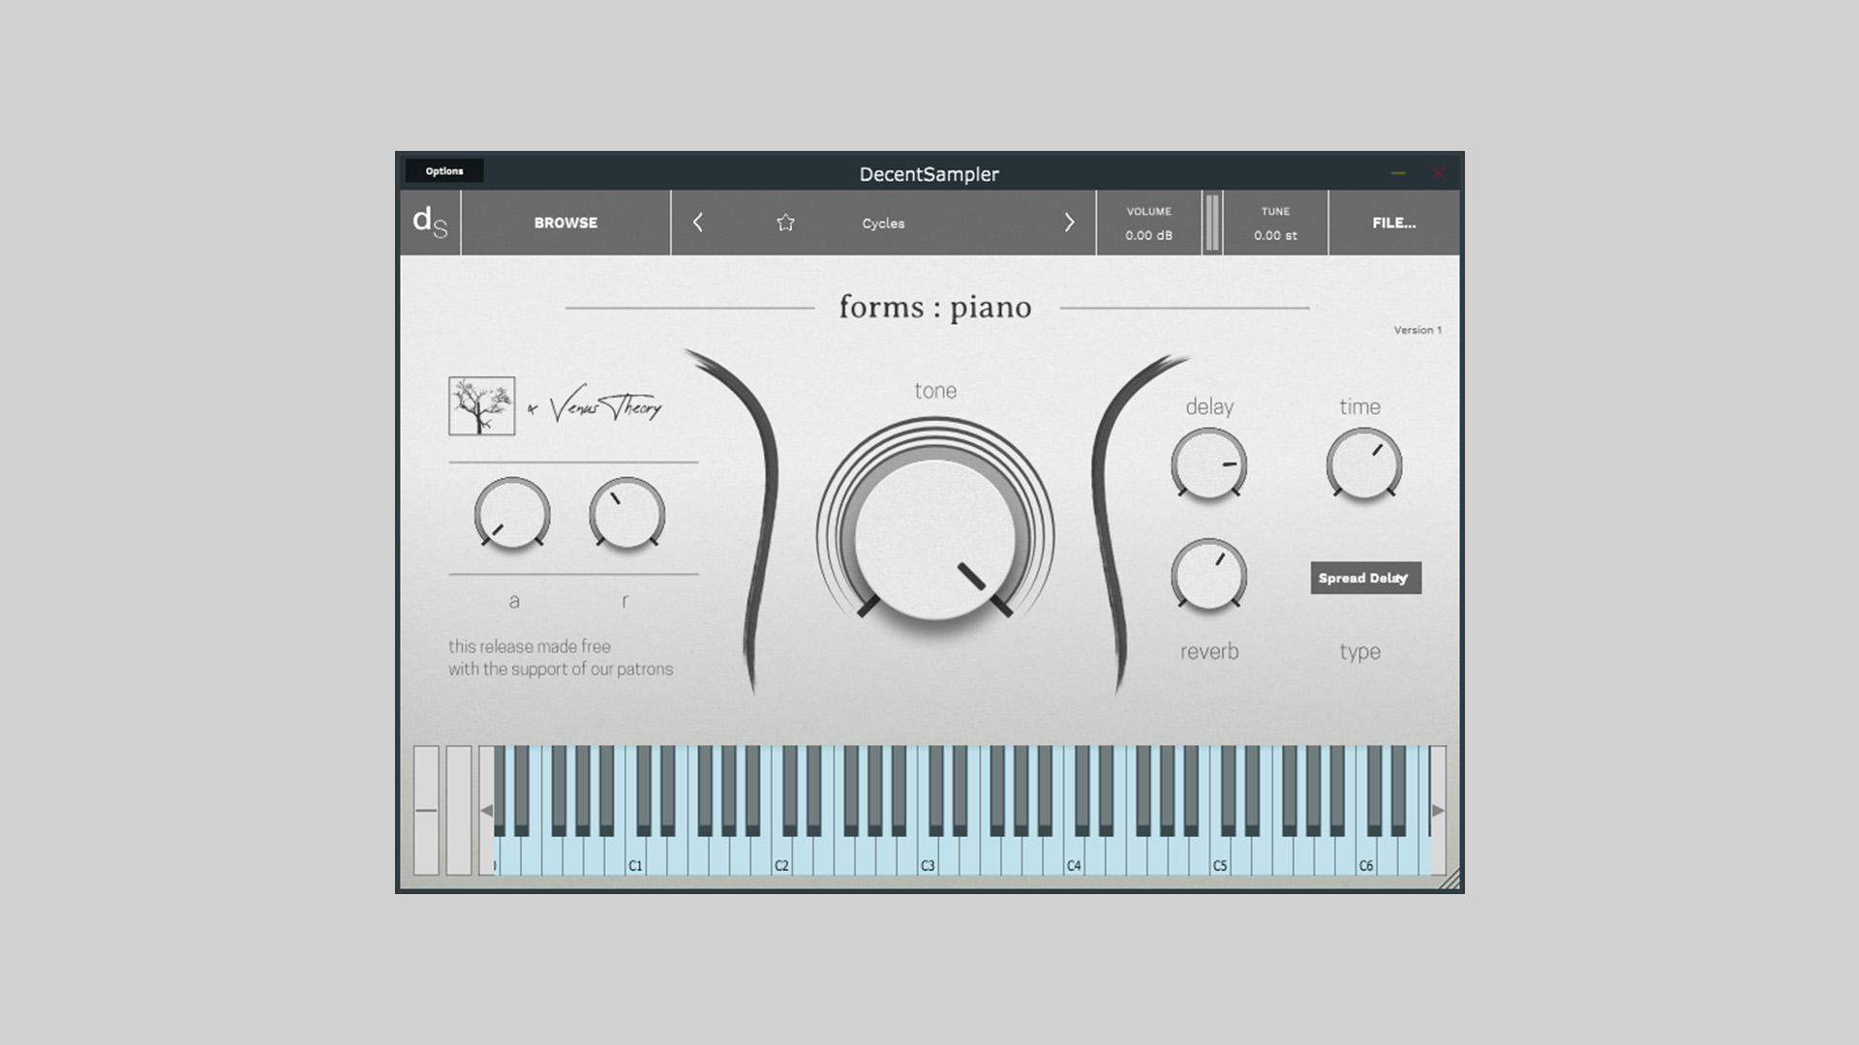Click the window resize grip corner
This screenshot has width=1859, height=1045.
1449,879
